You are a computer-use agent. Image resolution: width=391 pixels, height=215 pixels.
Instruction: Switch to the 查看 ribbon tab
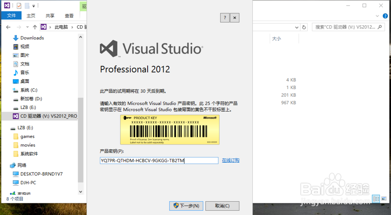[x=69, y=16]
